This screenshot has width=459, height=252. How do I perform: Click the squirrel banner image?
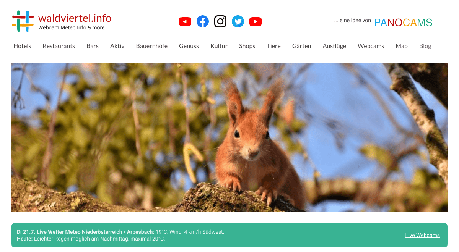[x=229, y=137]
